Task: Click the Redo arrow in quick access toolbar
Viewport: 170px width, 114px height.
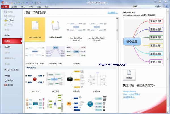Action: [32, 3]
